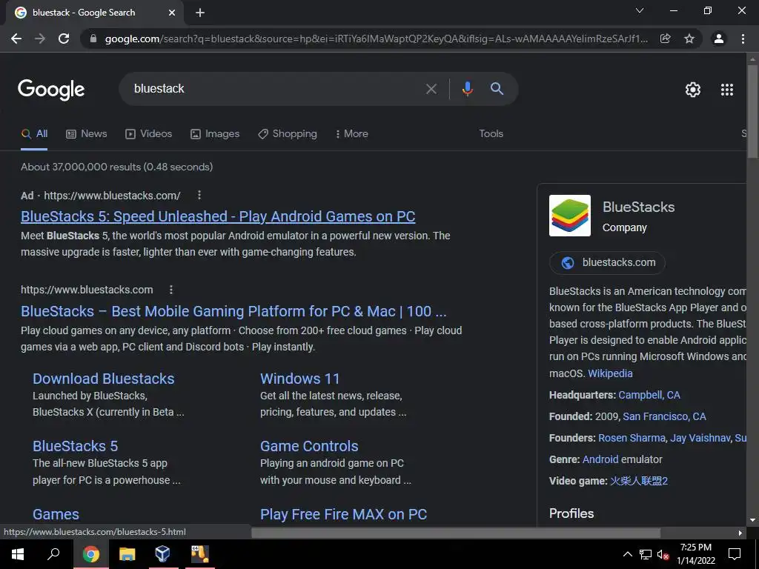
Task: Share this page from address bar
Action: click(x=666, y=39)
